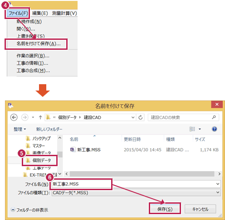The height and width of the screenshot is (220, 225).
Task: Expand the address bar history dropdown
Action: pyautogui.click(x=133, y=117)
